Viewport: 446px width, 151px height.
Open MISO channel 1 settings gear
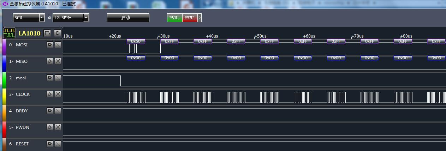(50, 61)
